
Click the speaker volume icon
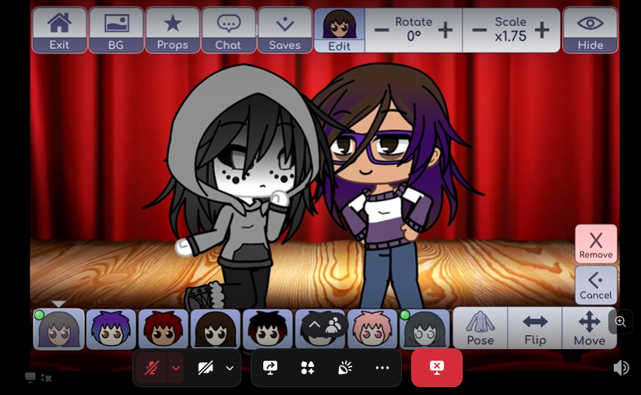click(621, 368)
